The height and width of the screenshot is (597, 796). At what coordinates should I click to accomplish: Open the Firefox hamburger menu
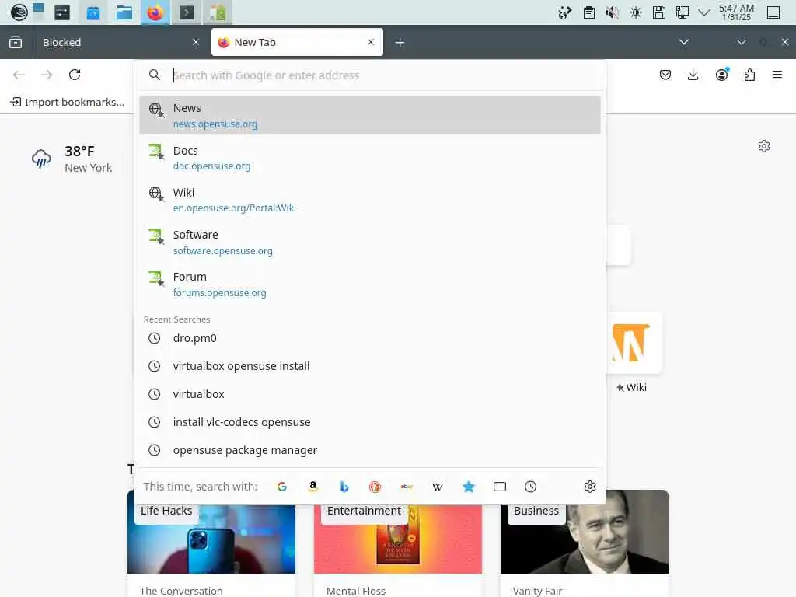pyautogui.click(x=777, y=75)
